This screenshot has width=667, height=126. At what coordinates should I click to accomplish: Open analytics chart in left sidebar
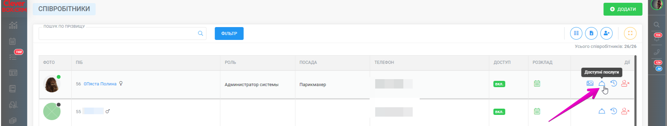pos(13,25)
